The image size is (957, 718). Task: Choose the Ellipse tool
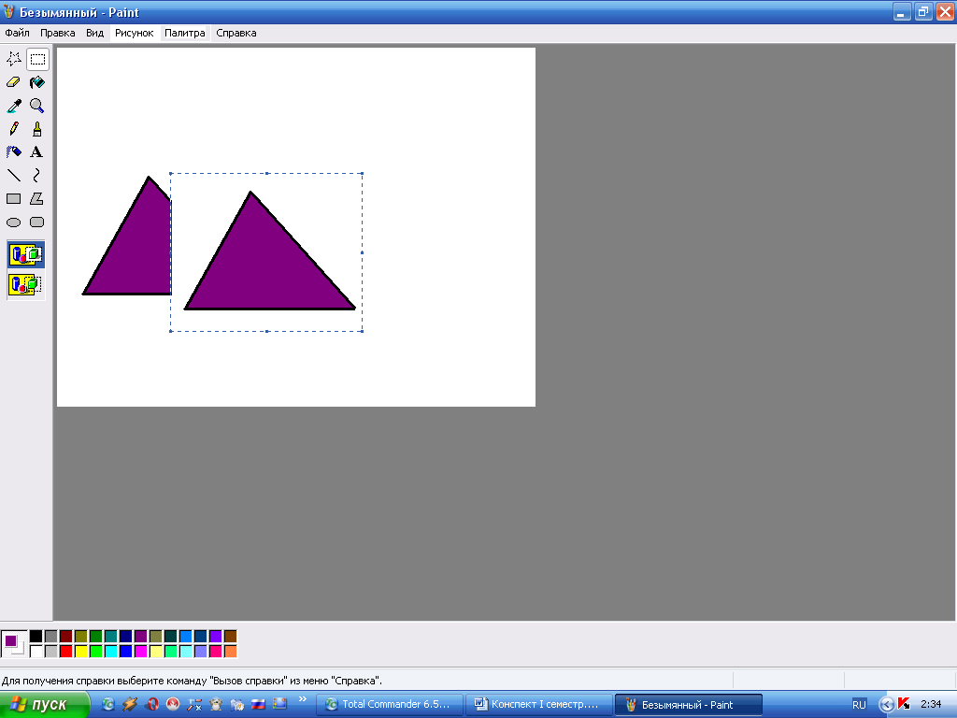pyautogui.click(x=13, y=223)
